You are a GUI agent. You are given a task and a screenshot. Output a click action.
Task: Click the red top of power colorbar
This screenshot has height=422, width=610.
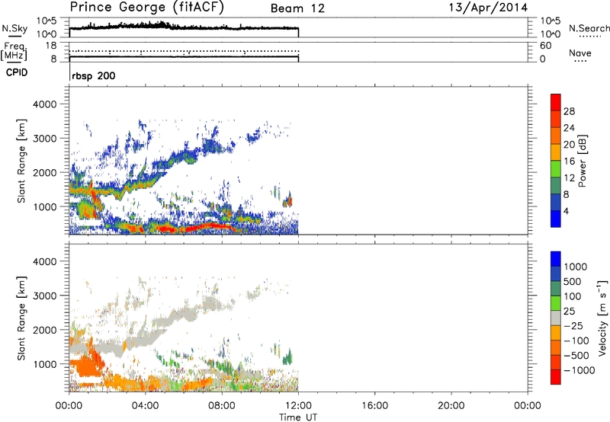[556, 102]
